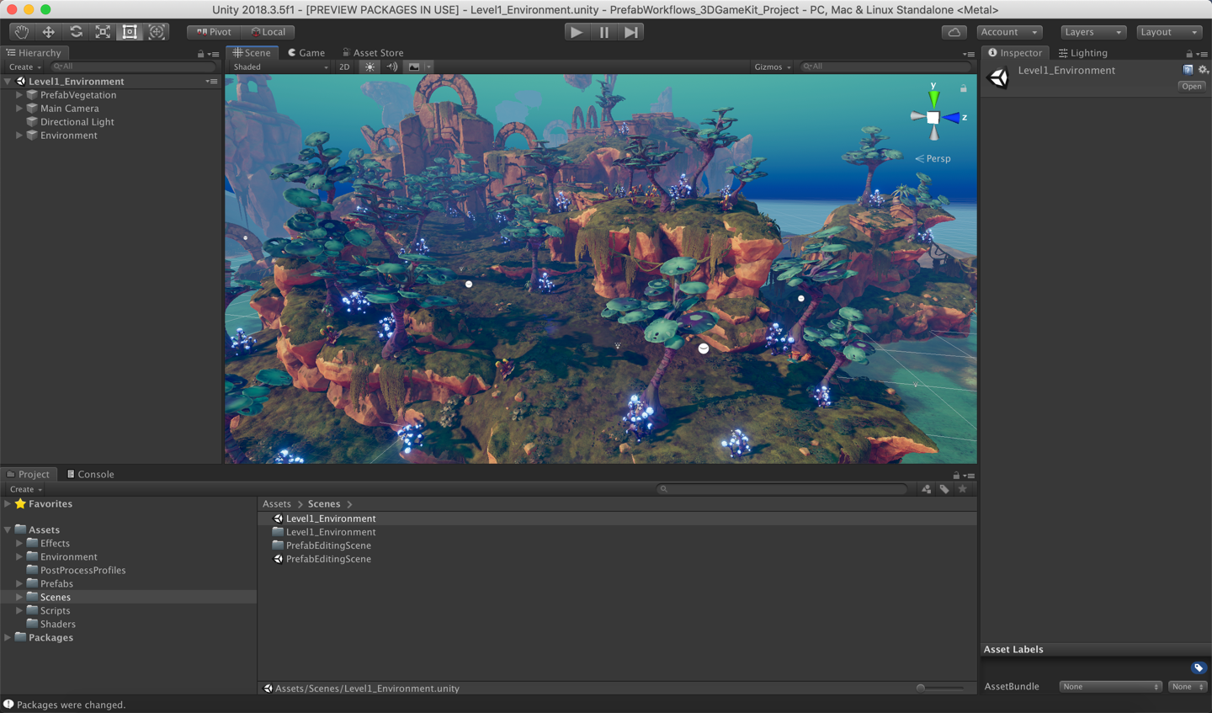This screenshot has width=1212, height=713.
Task: Switch to the Console tab
Action: tap(90, 475)
